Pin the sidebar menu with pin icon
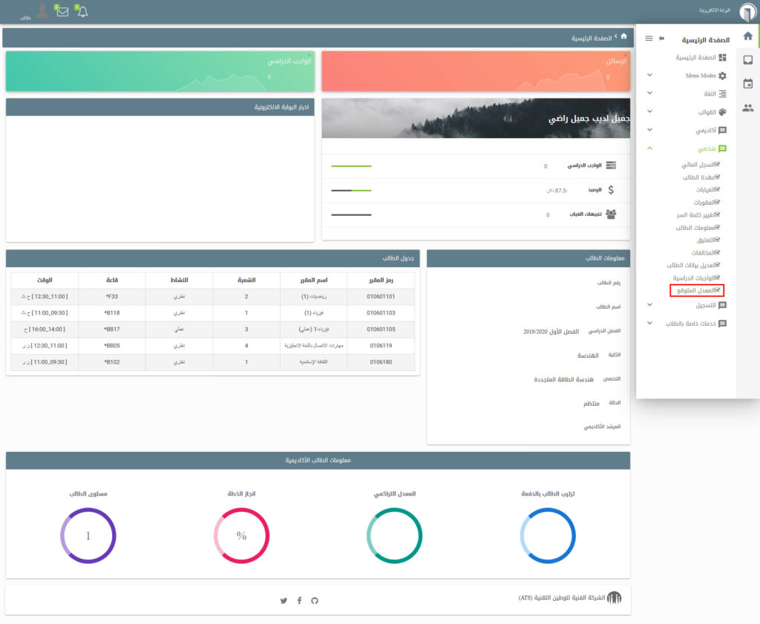The width and height of the screenshot is (760, 624). point(661,39)
